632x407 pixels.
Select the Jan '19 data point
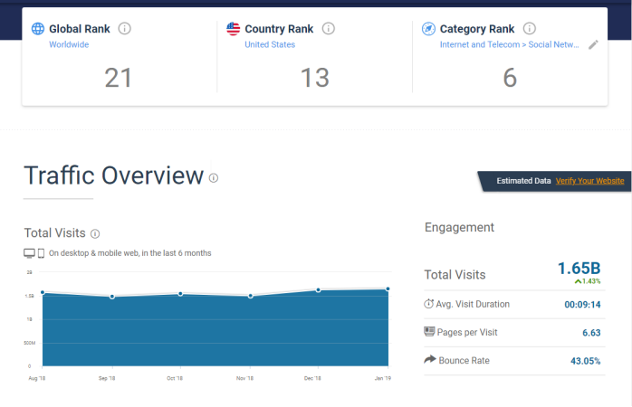click(388, 289)
